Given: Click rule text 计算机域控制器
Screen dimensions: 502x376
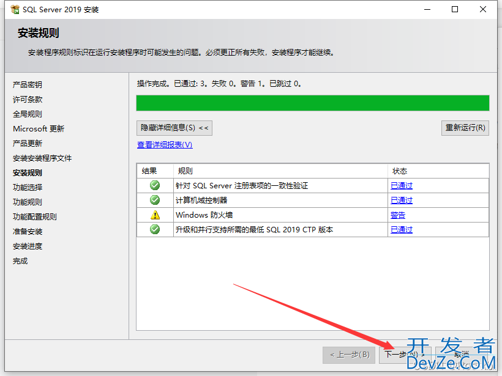Looking at the screenshot, I should click(x=201, y=201).
